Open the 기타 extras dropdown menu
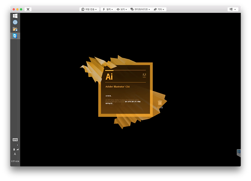The image size is (251, 181). coord(159,9)
